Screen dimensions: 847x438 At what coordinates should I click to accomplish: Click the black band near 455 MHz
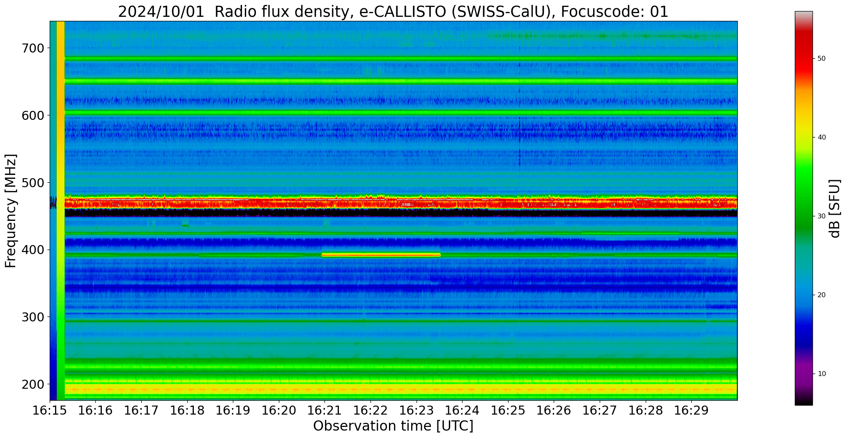400,213
